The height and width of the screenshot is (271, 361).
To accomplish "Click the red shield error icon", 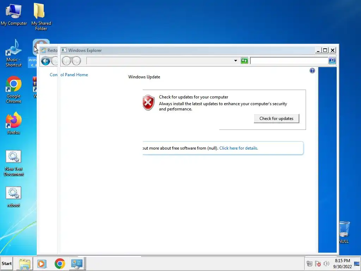I will [x=148, y=102].
